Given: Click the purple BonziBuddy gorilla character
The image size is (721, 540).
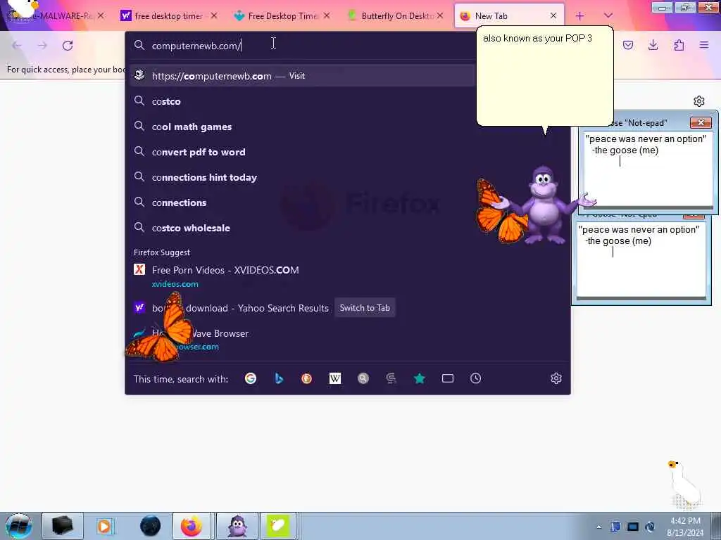Looking at the screenshot, I should (544, 205).
